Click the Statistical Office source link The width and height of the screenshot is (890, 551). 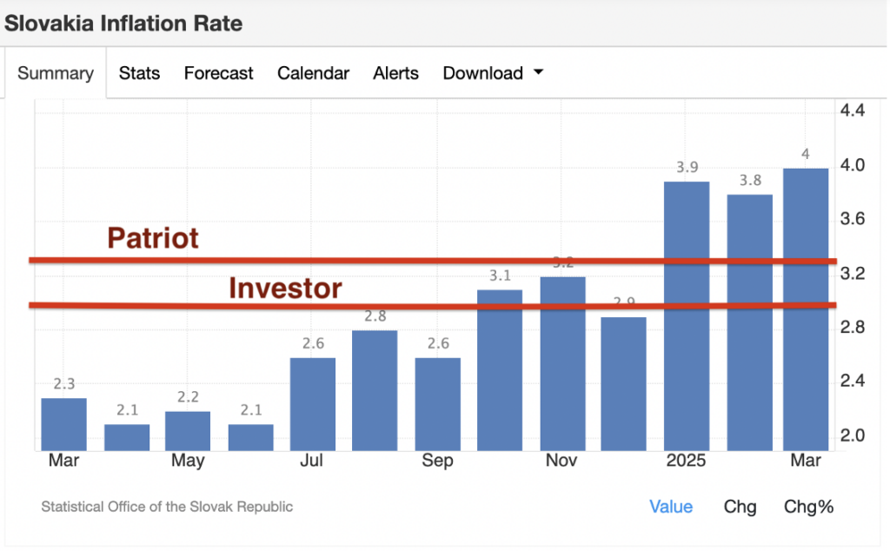(167, 507)
